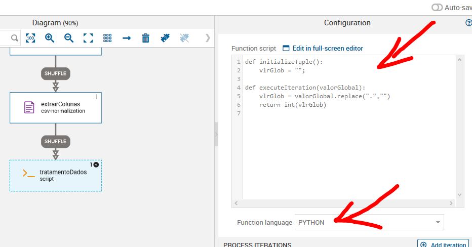Delete selected element with trash icon
The height and width of the screenshot is (247, 472).
[x=146, y=38]
